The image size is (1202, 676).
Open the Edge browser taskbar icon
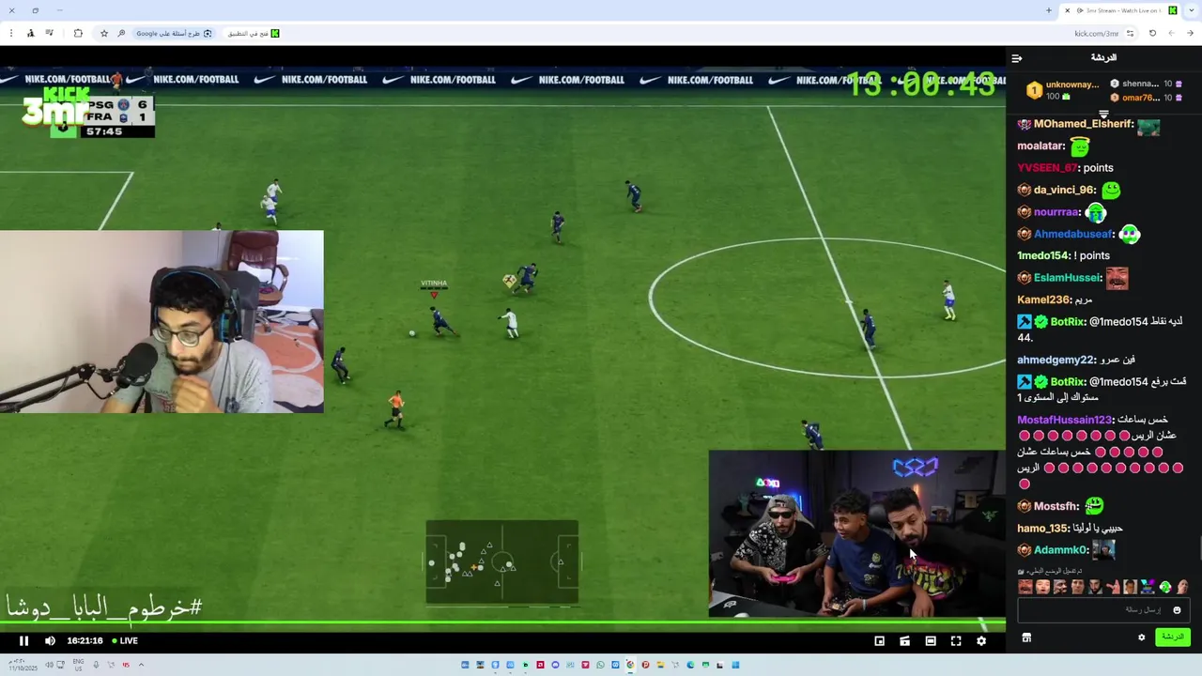point(690,665)
